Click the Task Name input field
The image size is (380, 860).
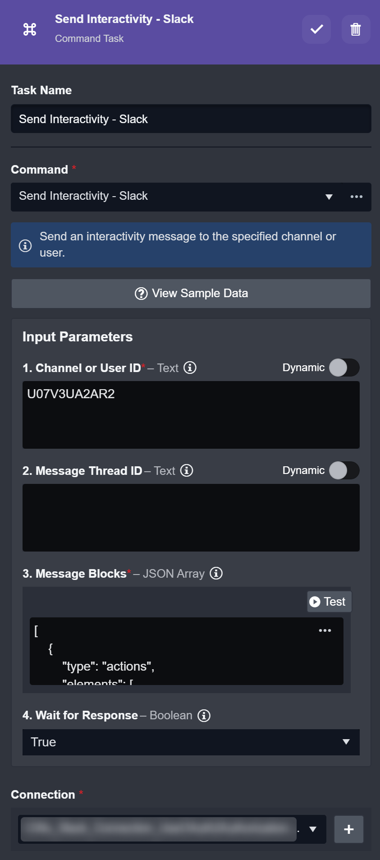tap(191, 119)
